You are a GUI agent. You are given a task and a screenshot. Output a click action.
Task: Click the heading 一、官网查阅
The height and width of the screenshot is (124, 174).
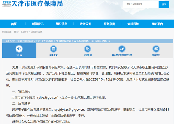[x=21, y=92]
